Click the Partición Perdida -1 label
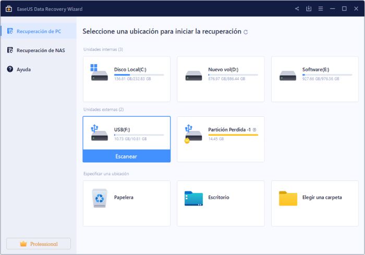The width and height of the screenshot is (365, 255). [229, 129]
